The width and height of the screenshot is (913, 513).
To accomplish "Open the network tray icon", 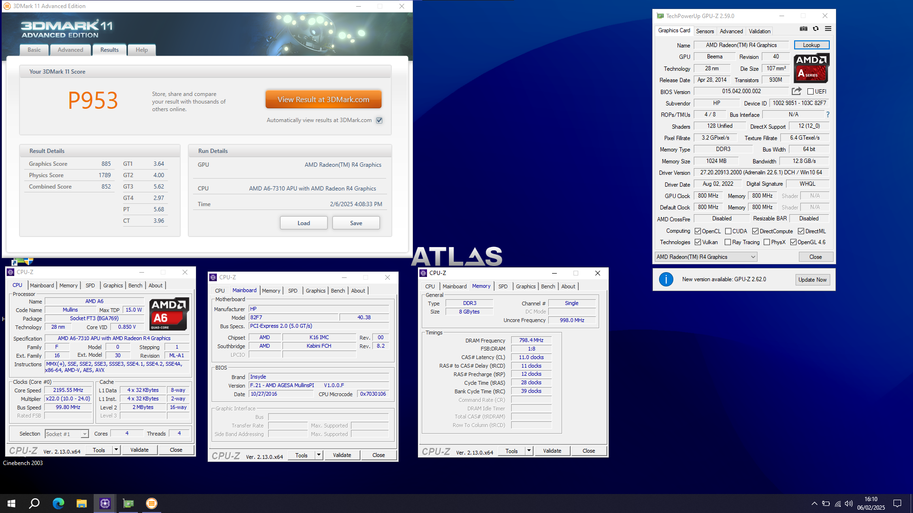I will 837,503.
